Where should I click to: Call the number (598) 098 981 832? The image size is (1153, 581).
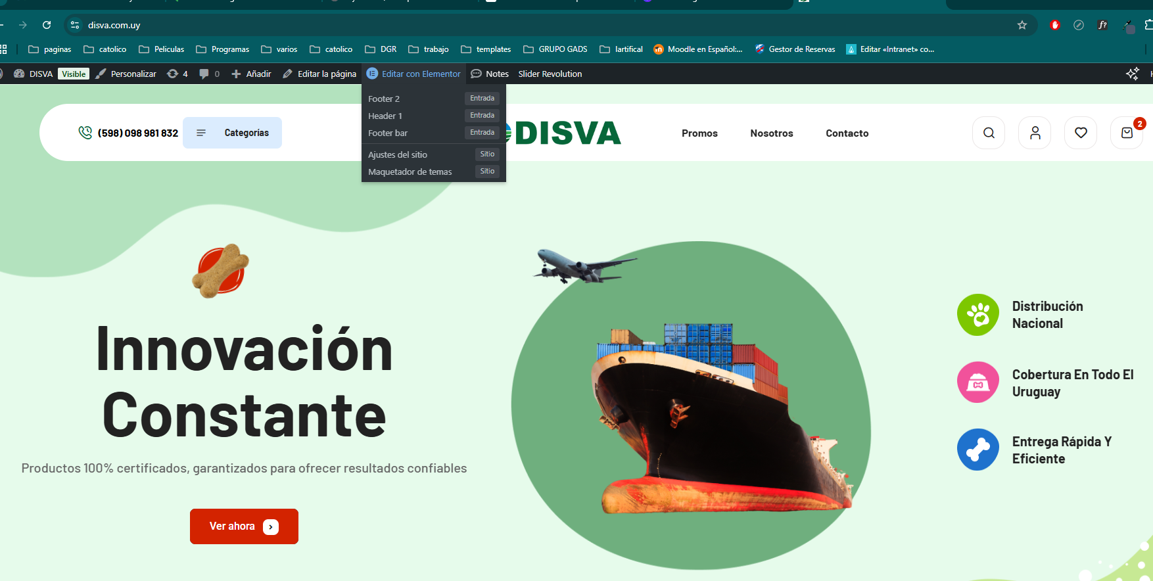(x=138, y=133)
